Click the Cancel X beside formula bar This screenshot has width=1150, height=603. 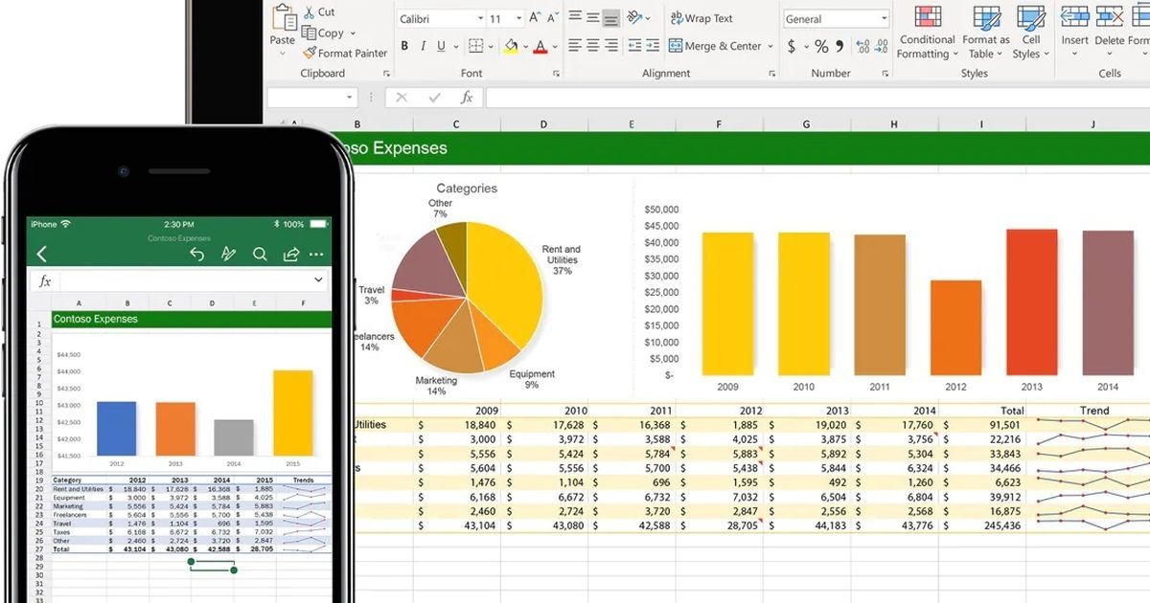pos(402,98)
